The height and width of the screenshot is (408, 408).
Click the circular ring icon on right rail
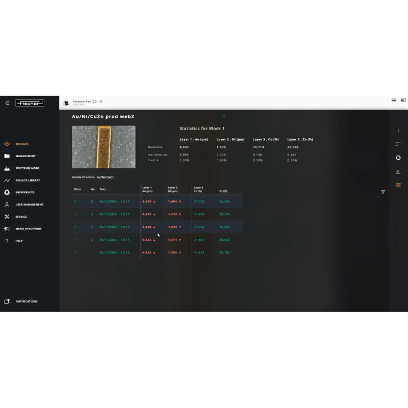tap(398, 158)
